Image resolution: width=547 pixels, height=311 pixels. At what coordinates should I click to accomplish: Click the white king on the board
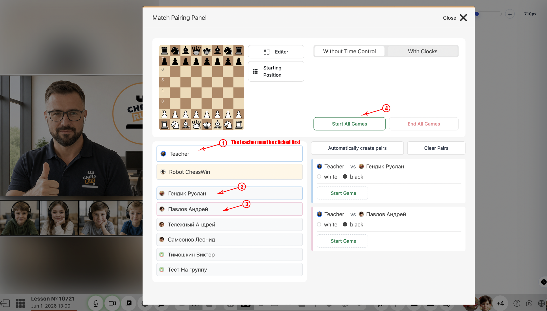click(x=207, y=125)
